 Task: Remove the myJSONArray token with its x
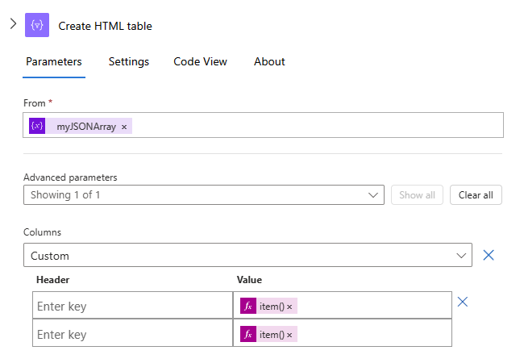click(124, 127)
